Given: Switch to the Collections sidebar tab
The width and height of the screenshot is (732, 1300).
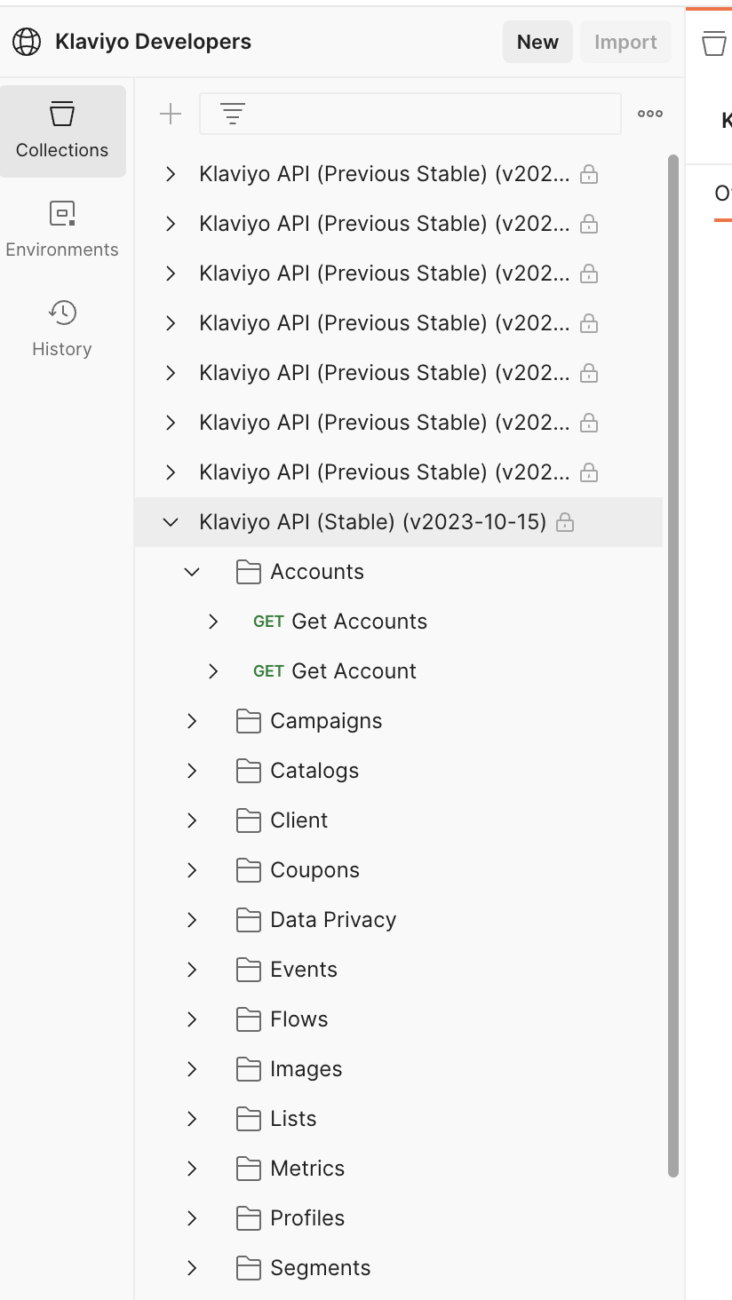Looking at the screenshot, I should 62,131.
